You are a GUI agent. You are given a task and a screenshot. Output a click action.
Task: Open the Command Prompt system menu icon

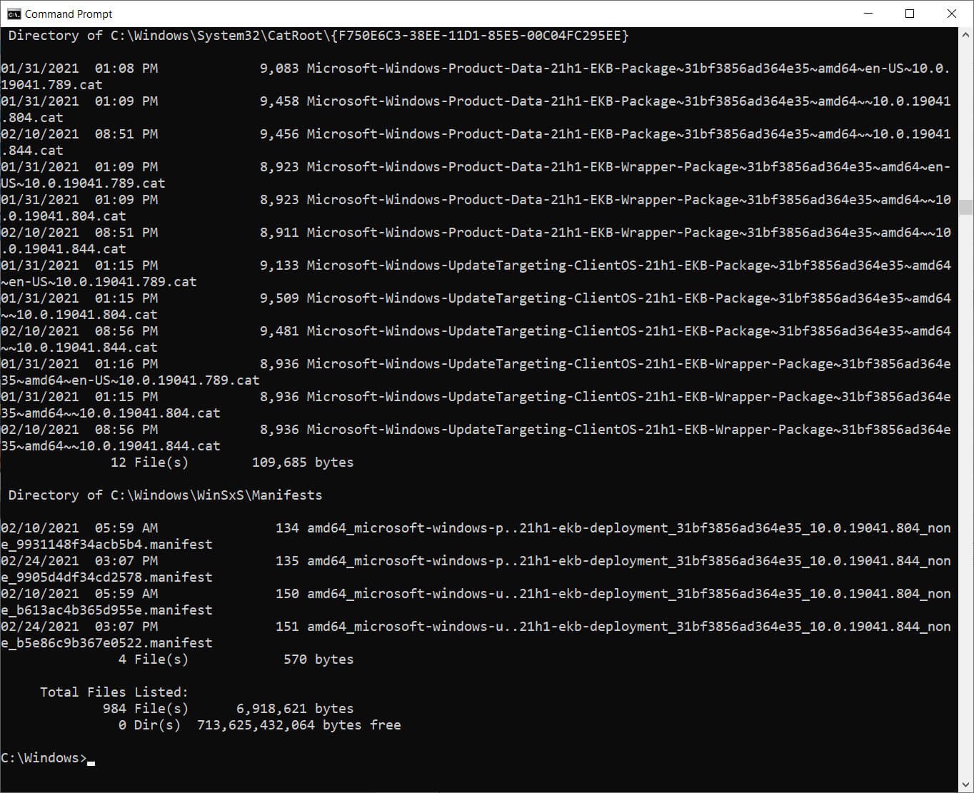click(x=14, y=14)
